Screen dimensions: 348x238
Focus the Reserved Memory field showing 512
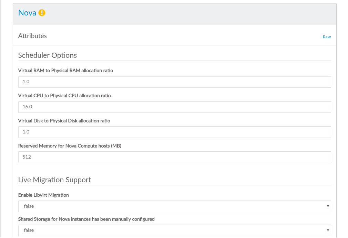click(174, 157)
